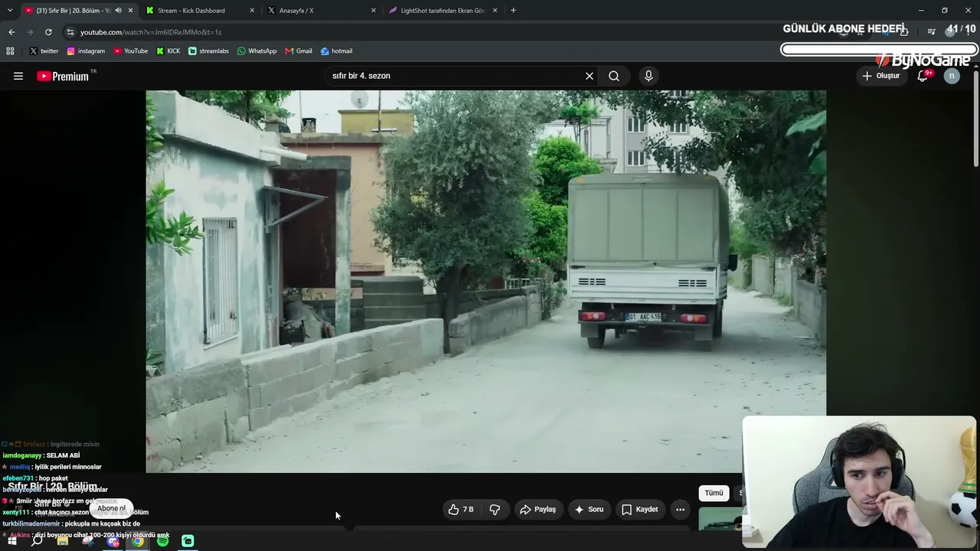Viewport: 980px width, 551px height.
Task: Open YouTube notifications bell
Action: click(x=923, y=76)
